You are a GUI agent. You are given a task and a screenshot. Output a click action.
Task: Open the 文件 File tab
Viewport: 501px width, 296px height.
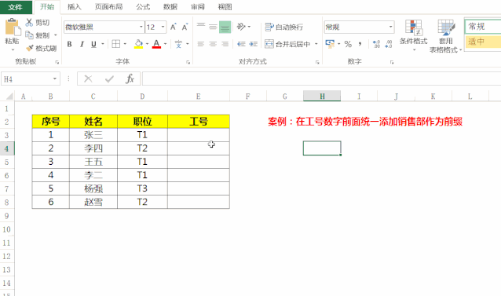pos(16,7)
